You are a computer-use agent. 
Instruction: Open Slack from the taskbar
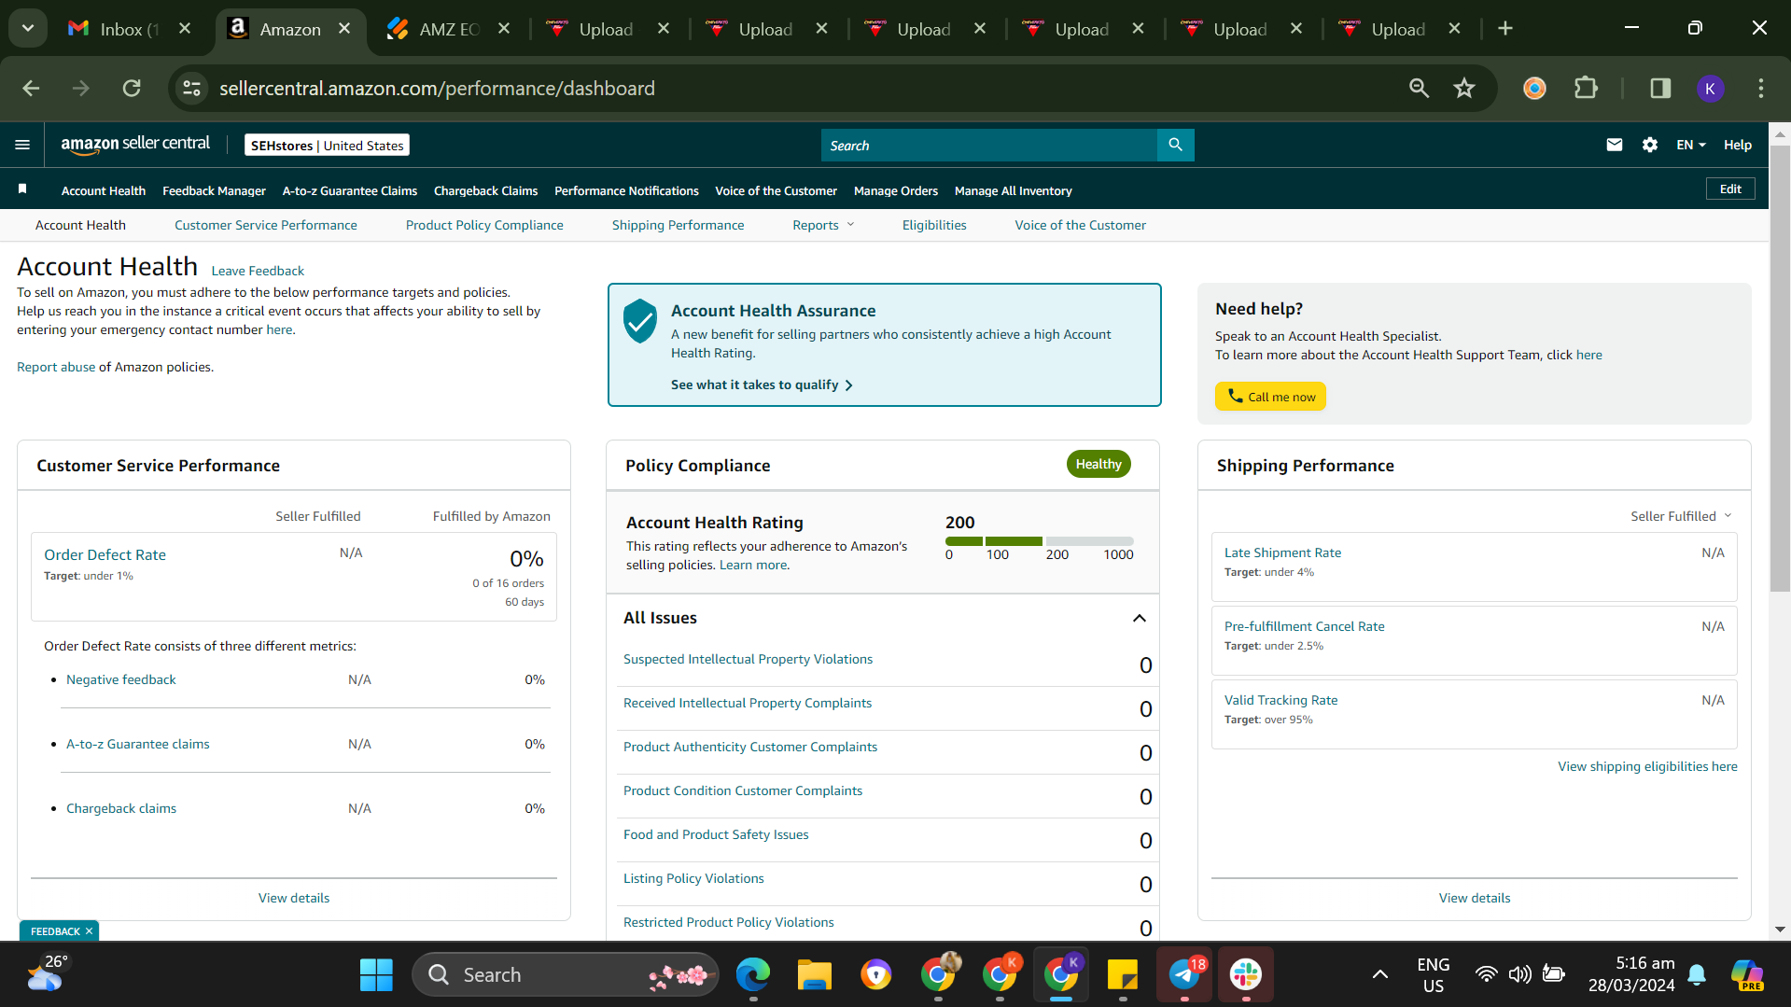[x=1246, y=975]
